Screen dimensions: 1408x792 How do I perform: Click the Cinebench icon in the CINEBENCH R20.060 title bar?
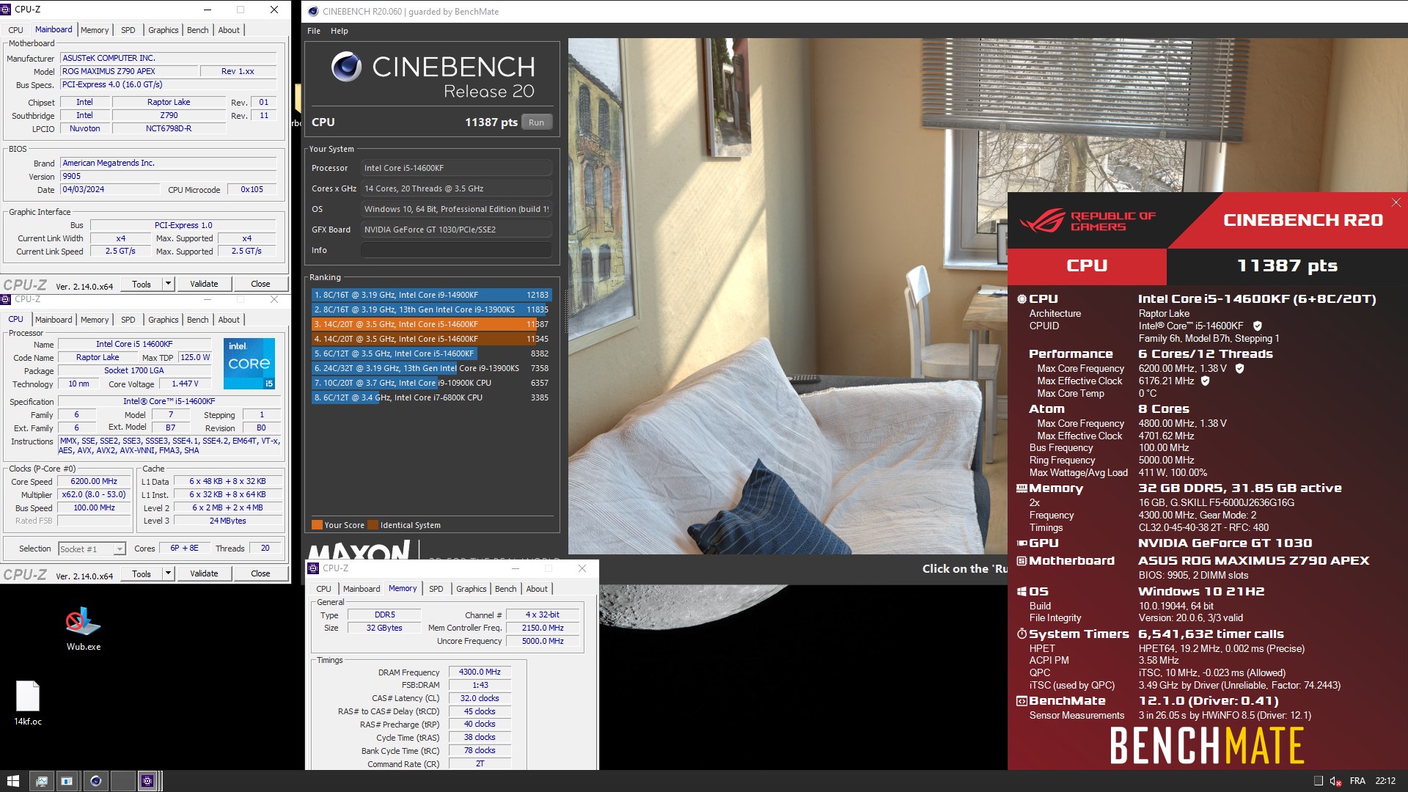pyautogui.click(x=313, y=11)
